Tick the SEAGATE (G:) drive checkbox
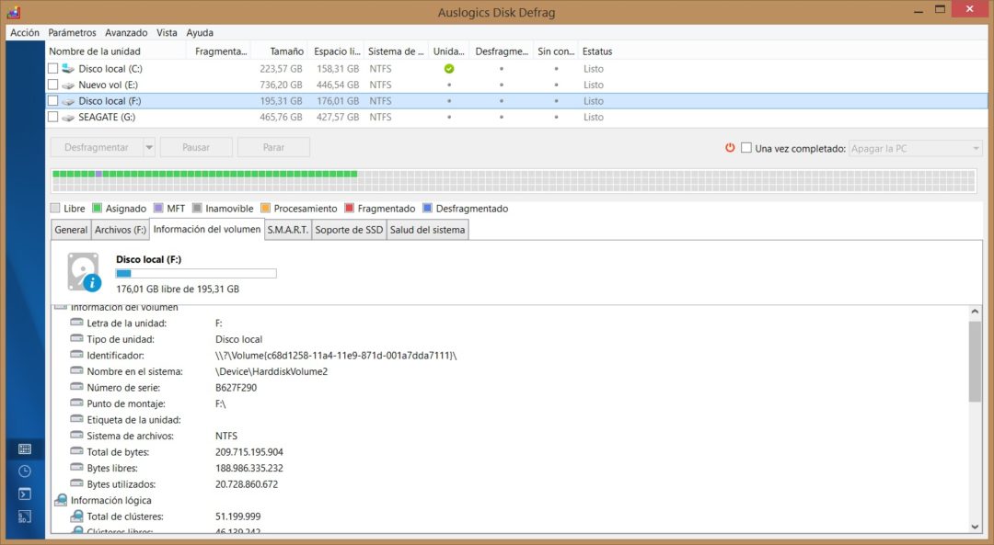 click(x=53, y=118)
